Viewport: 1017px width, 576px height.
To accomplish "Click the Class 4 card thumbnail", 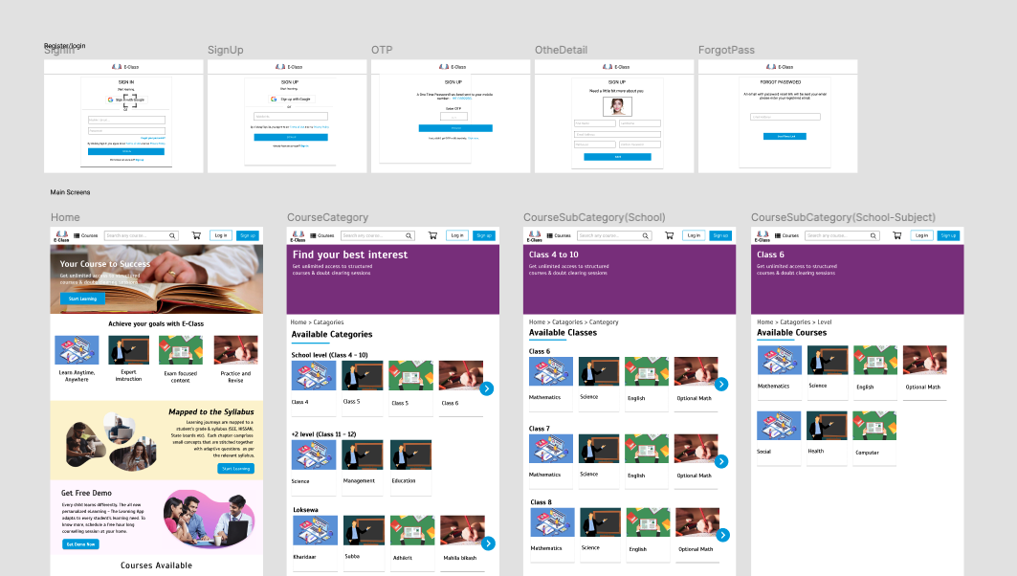I will 314,375.
